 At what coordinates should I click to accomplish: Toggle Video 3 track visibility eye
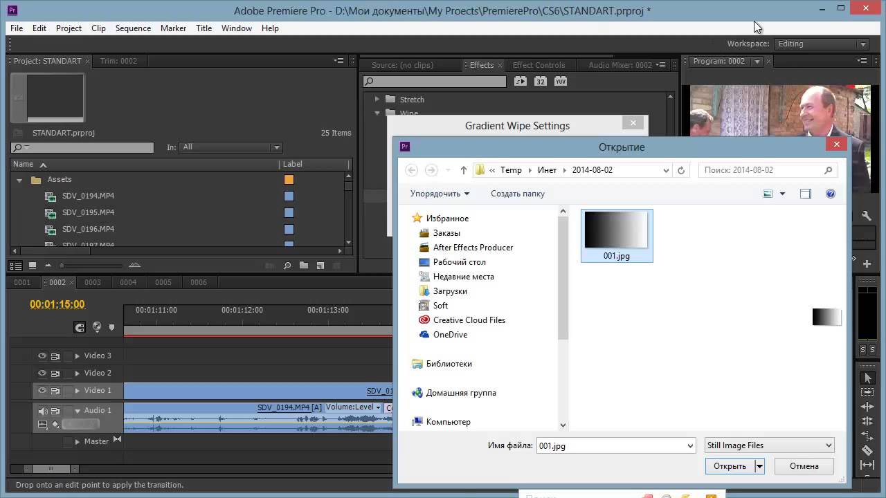click(x=42, y=356)
